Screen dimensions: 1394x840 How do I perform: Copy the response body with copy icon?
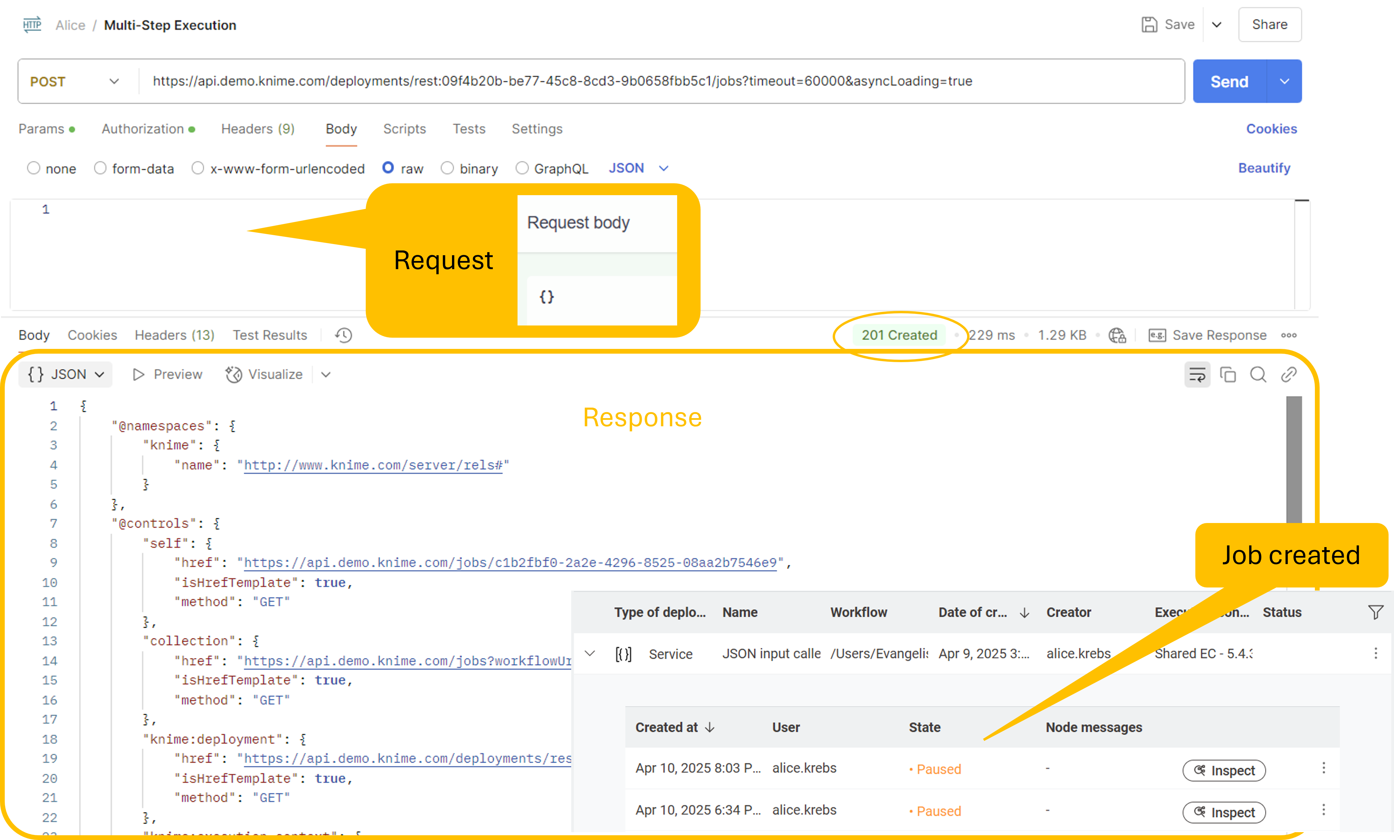click(x=1228, y=374)
